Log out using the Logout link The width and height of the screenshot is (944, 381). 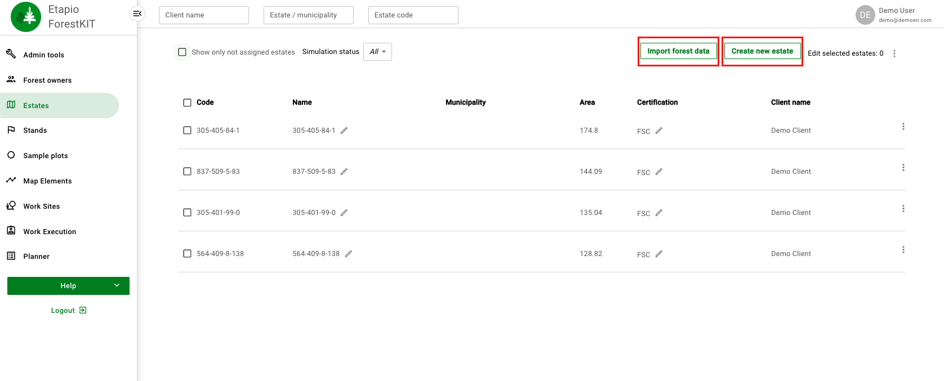tap(68, 310)
